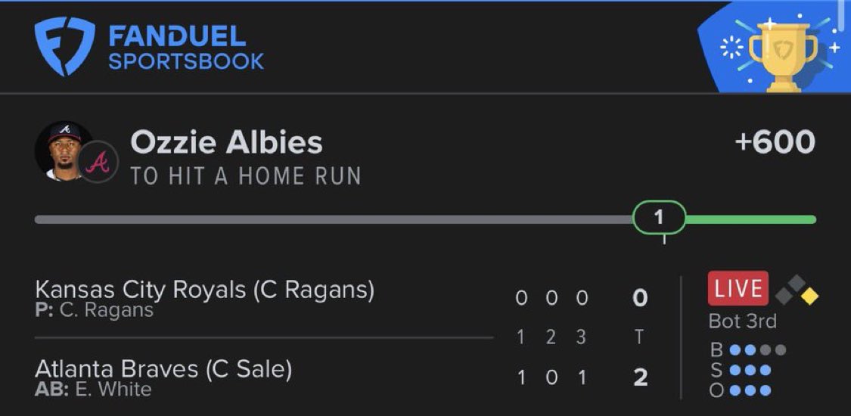Tap the red LIVE badge
Viewport: 851px width, 416px height.
pyautogui.click(x=738, y=288)
